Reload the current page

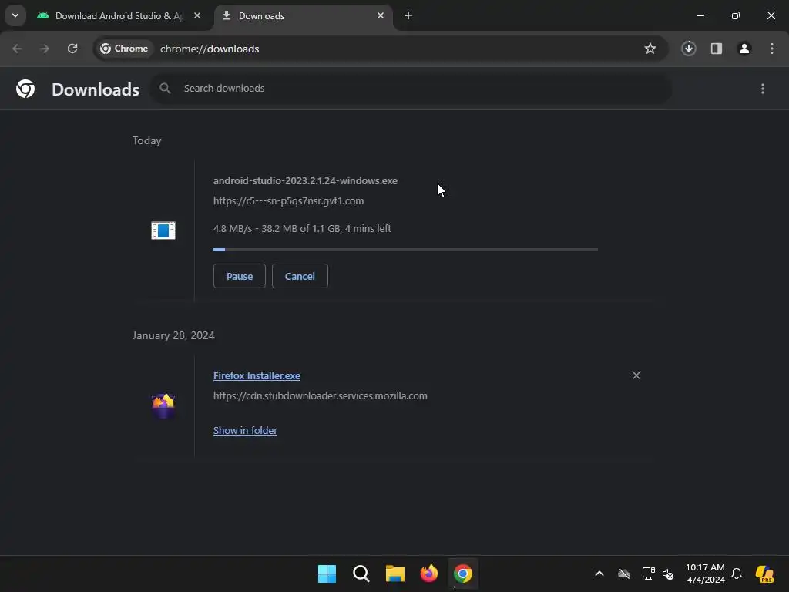72,49
